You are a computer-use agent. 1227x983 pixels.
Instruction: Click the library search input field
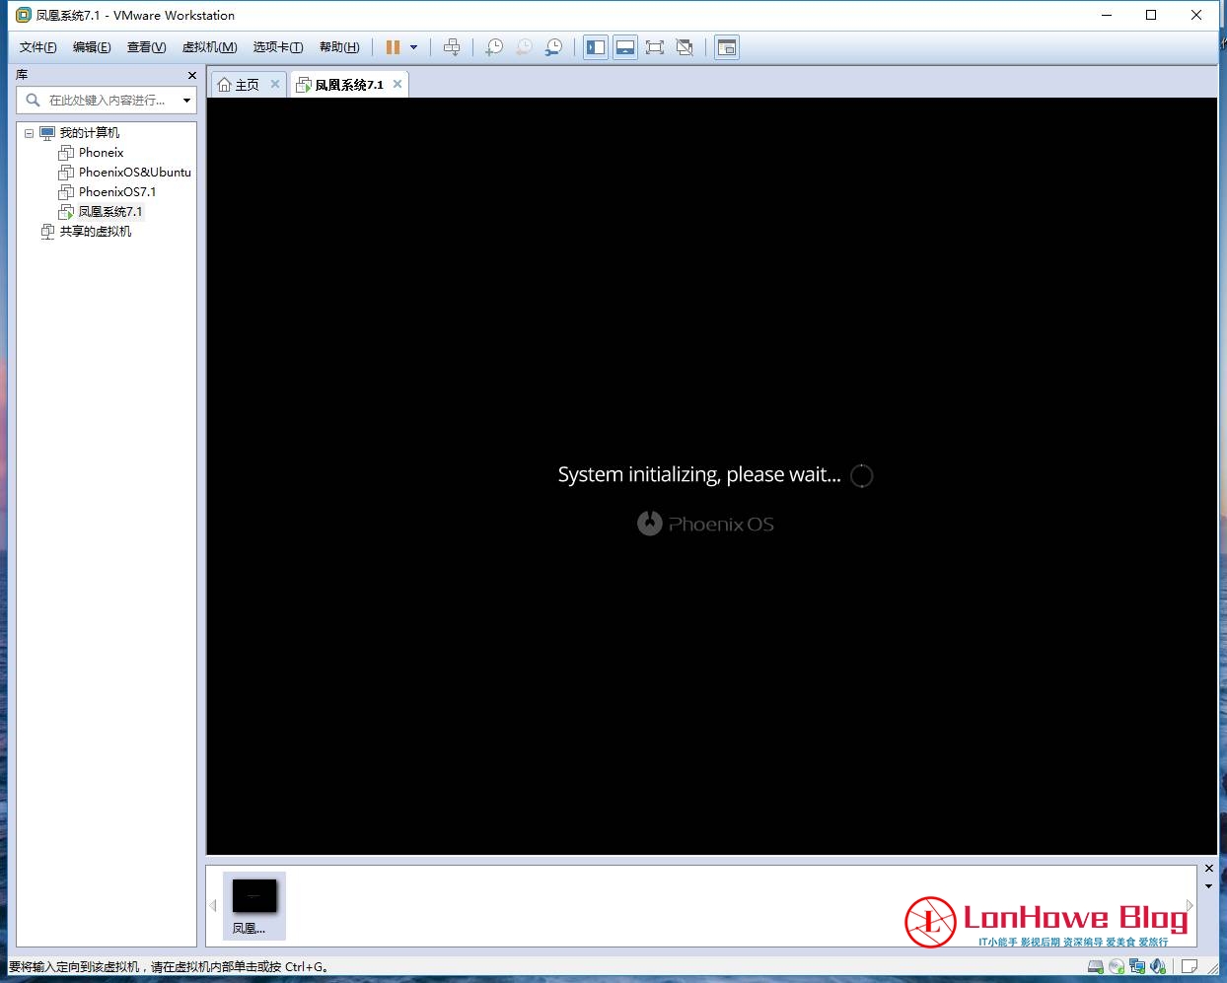[108, 100]
